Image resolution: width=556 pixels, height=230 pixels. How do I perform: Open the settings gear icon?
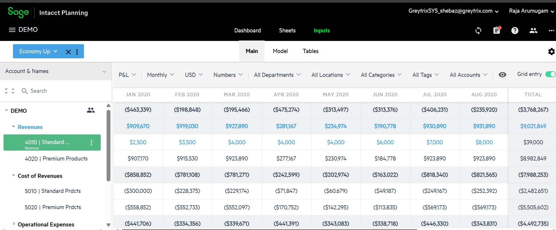(551, 52)
